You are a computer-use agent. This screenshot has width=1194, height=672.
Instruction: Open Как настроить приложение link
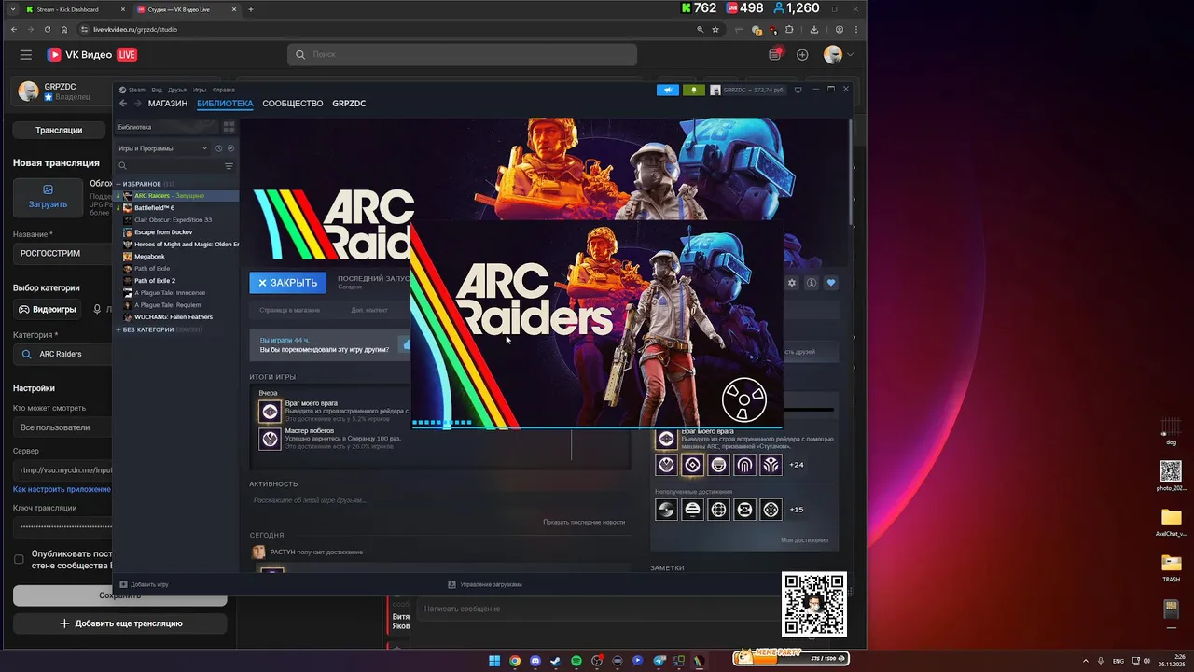[x=62, y=489]
